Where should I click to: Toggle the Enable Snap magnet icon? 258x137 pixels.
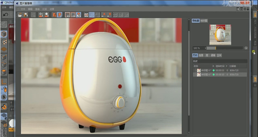[4, 107]
